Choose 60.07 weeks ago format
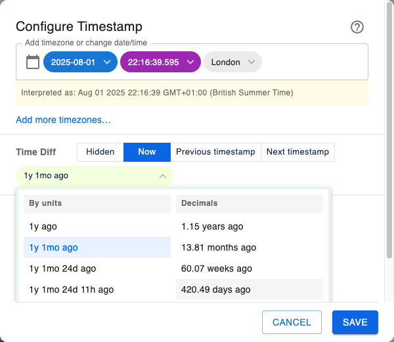Viewport: 394px width, 342px height. 250,268
